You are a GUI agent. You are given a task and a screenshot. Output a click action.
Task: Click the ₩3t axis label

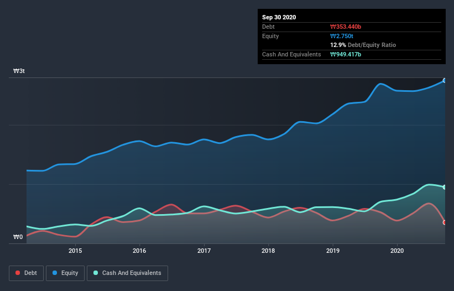(x=19, y=71)
